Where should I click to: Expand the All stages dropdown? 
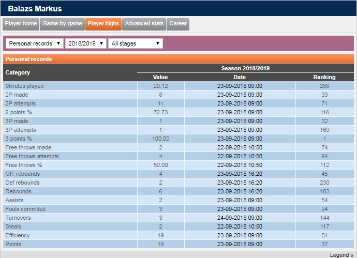point(136,44)
